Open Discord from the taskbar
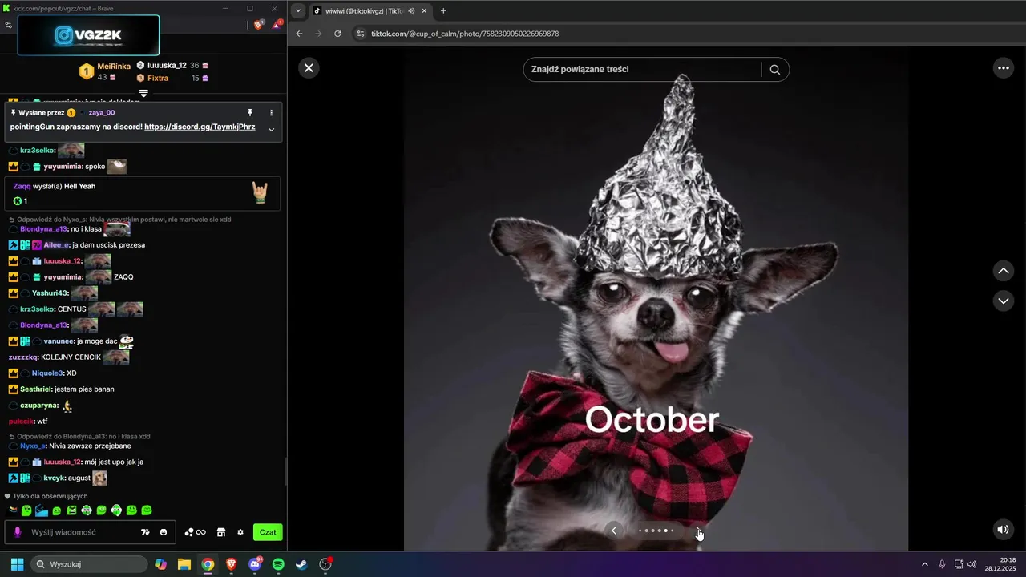The image size is (1026, 577). 255,564
